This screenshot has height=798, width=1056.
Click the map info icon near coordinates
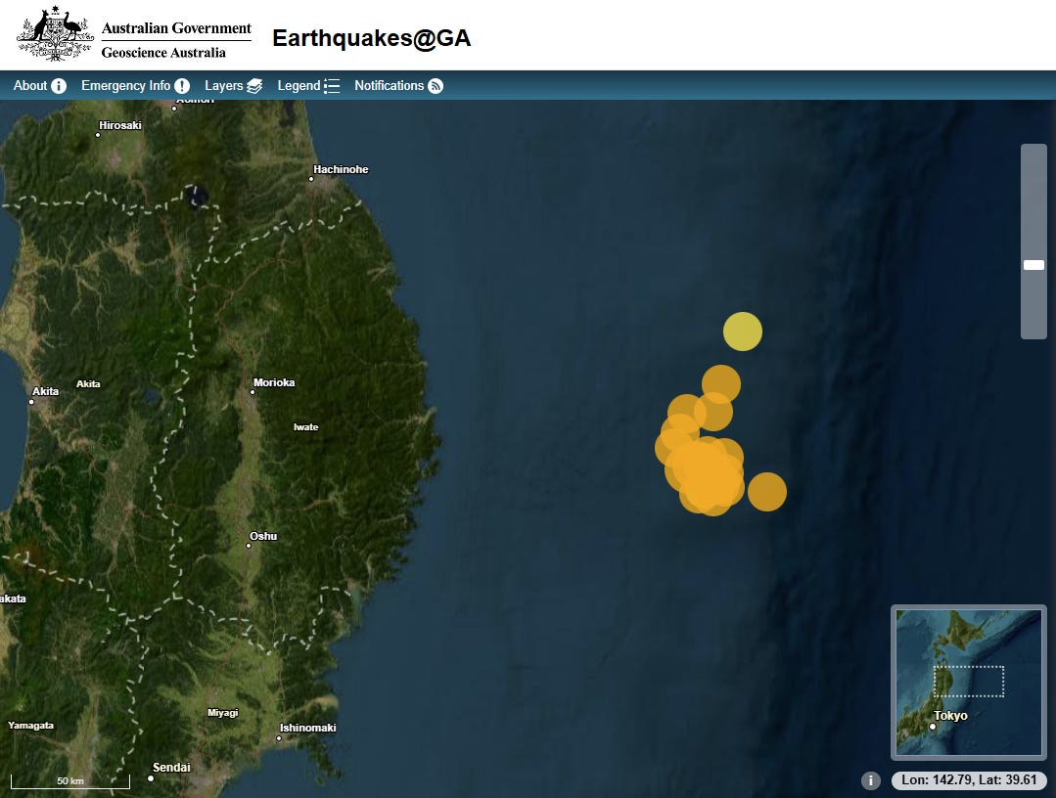point(871,779)
